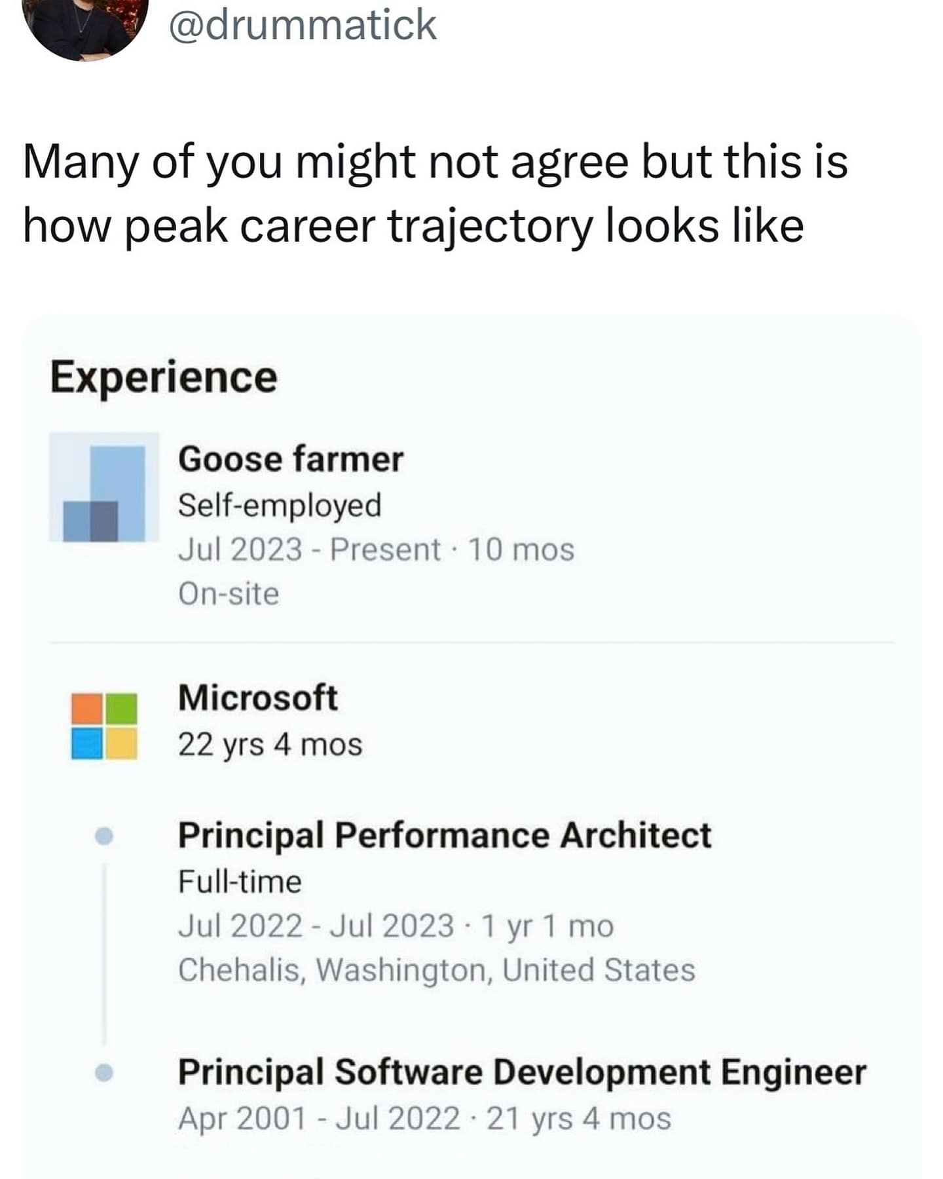Click the generic company placeholder logo
Viewport: 943px width, 1179px height.
104,487
